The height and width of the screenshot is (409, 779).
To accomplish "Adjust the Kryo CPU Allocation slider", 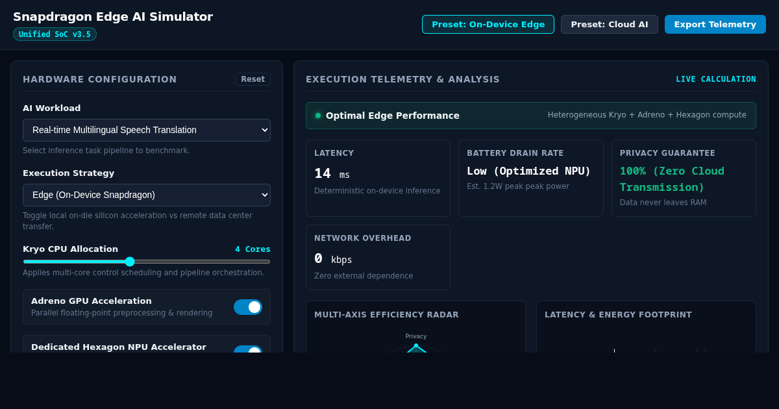I will tap(147, 262).
